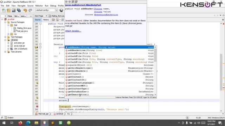Open Task View on the taskbar

pos(12,123)
